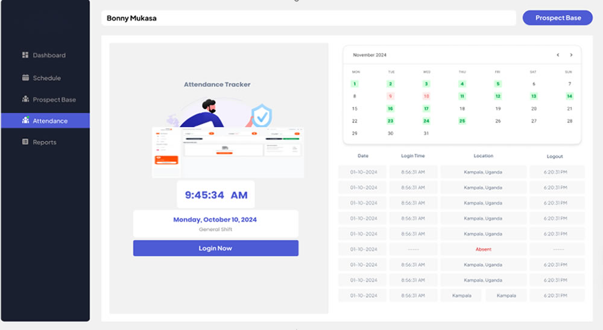Click the 9:45:34 AM clock display
The height and width of the screenshot is (330, 603).
(x=215, y=195)
